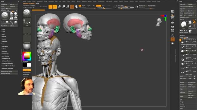Expand the Curve brush submenu
The width and height of the screenshot is (197, 110).
[3, 32]
